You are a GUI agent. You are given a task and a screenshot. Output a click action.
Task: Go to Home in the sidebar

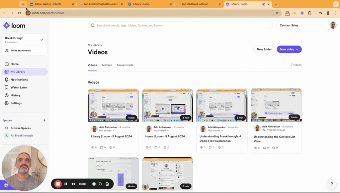point(25,64)
